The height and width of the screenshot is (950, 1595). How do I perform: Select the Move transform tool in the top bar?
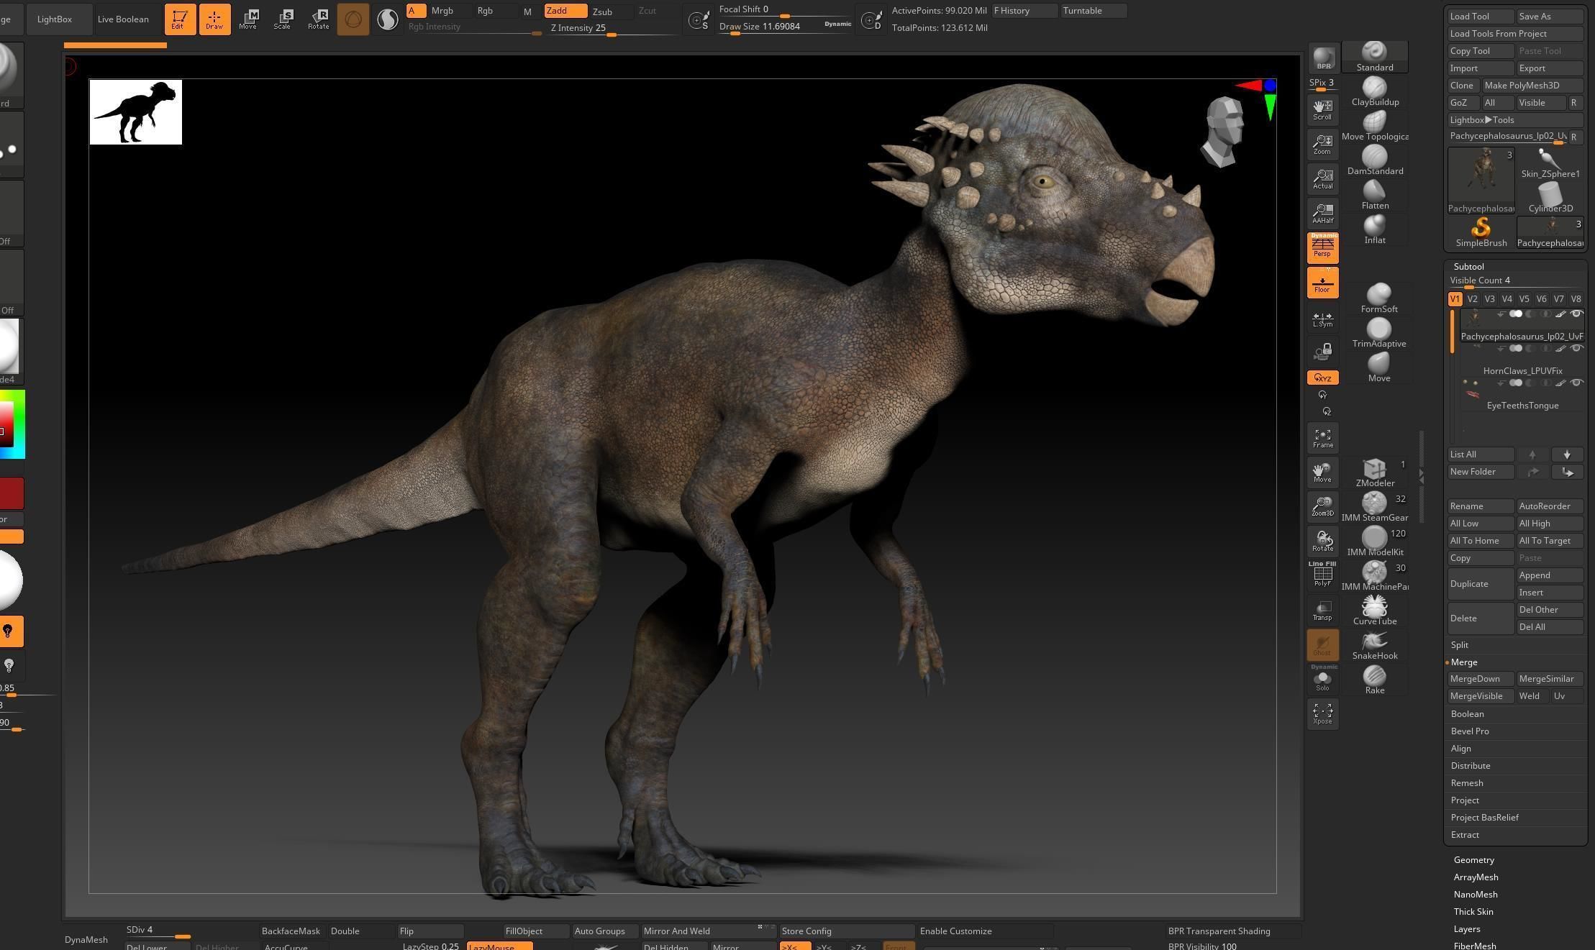pos(247,19)
